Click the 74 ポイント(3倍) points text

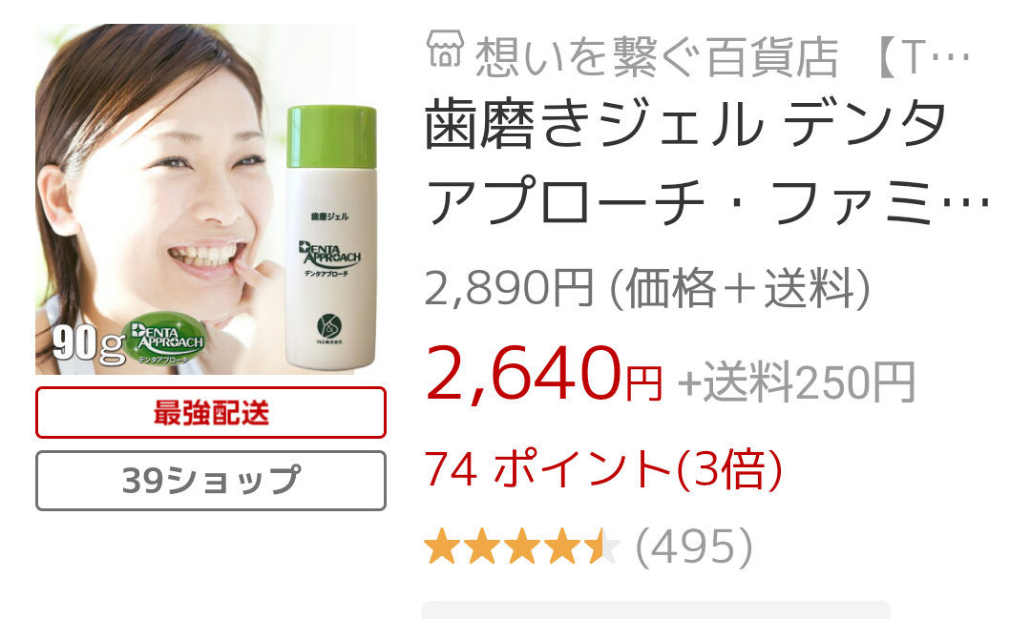click(x=603, y=470)
